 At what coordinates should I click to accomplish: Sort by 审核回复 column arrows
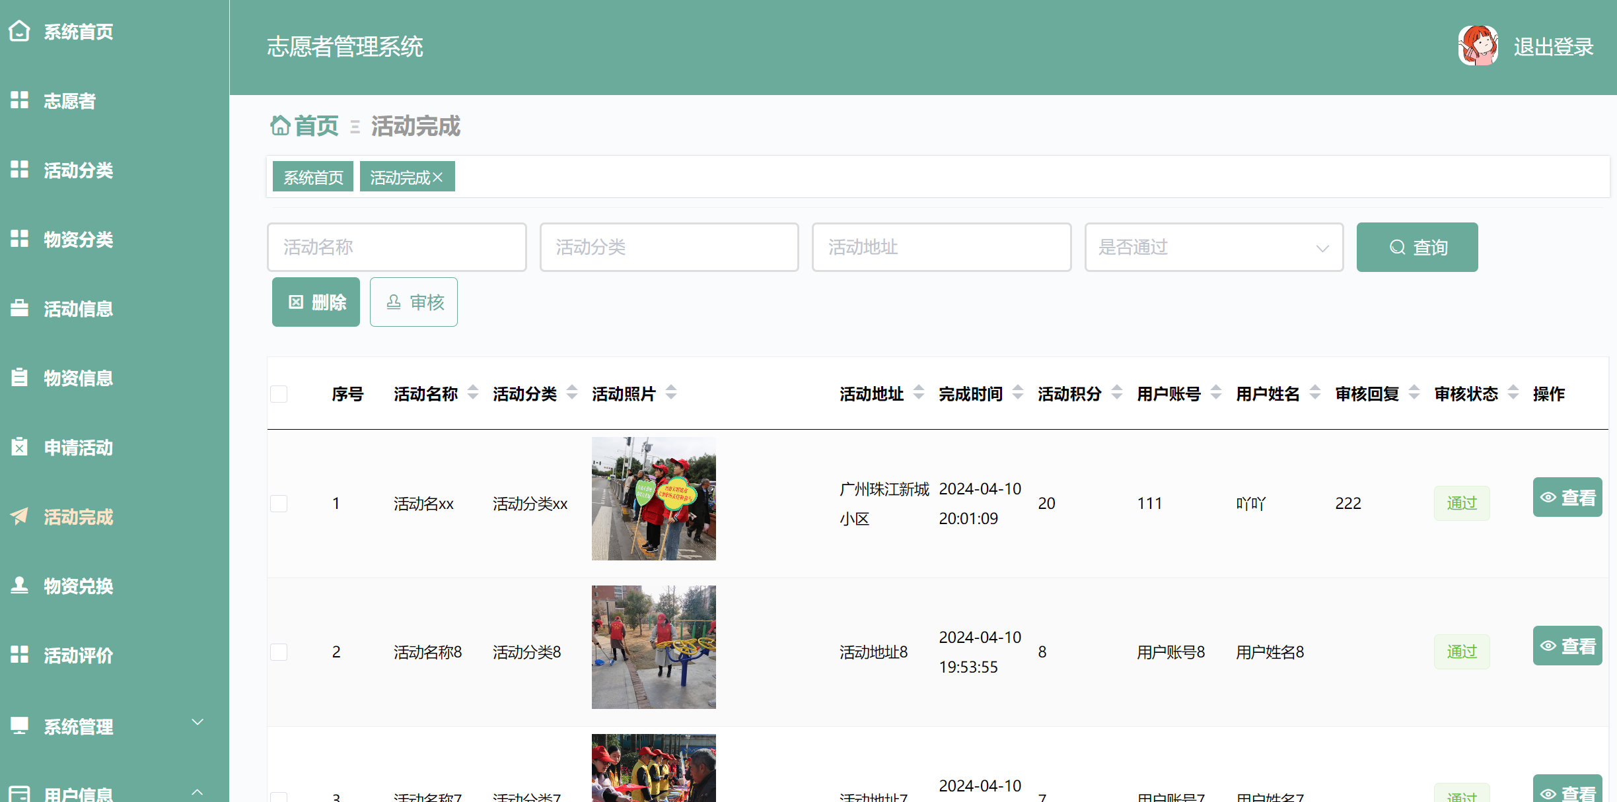[1414, 393]
